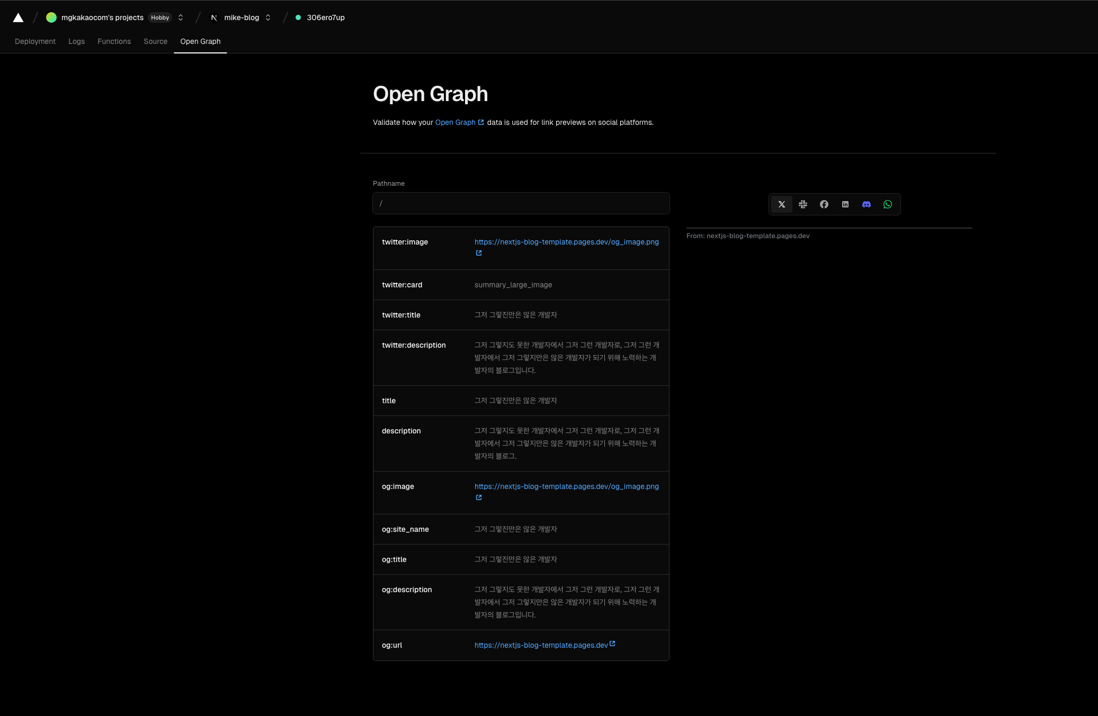This screenshot has height=716, width=1098.
Task: Open the og:image URL link
Action: click(567, 486)
